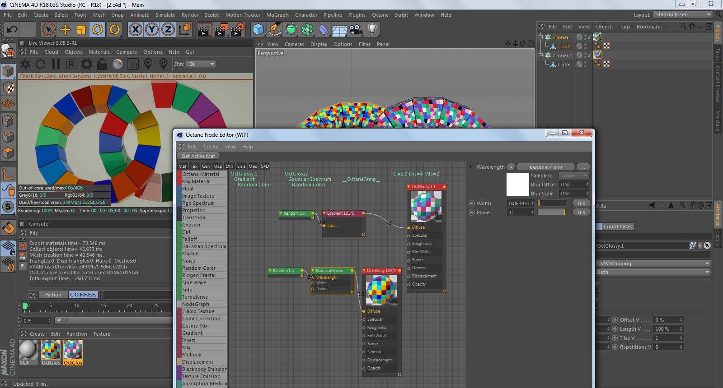Click the ellipsis button next to Random Color
The image size is (723, 388).
pyautogui.click(x=583, y=167)
